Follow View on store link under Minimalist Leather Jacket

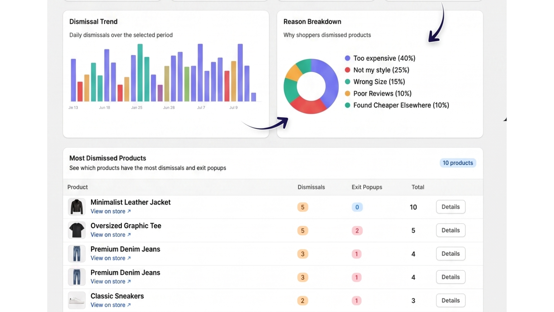point(111,211)
